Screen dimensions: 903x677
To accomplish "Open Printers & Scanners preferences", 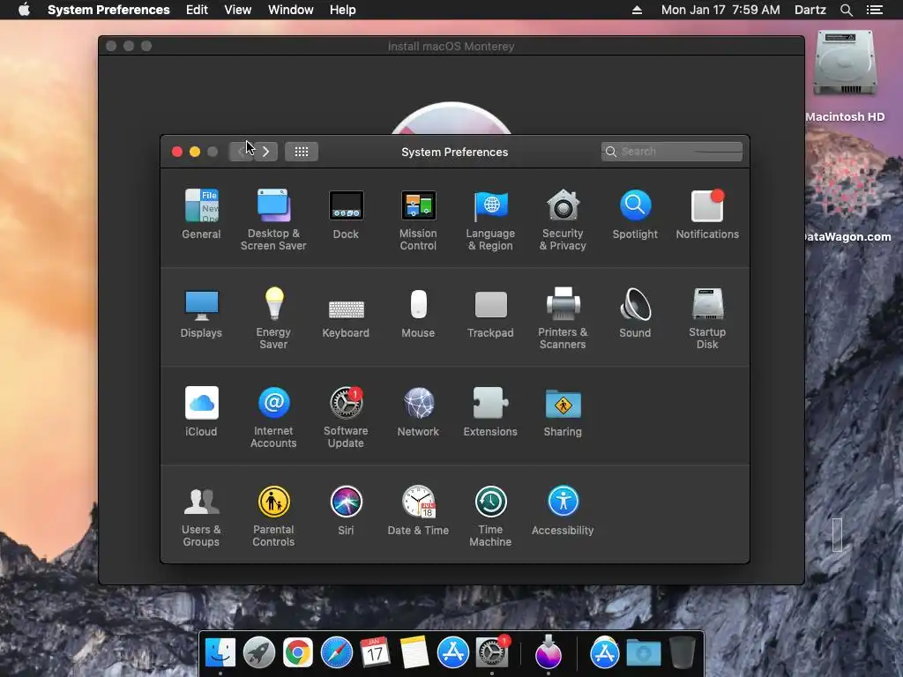I will [563, 318].
